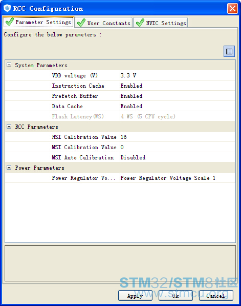
Task: Click the RCC Configuration title bar icon
Action: tap(7, 8)
